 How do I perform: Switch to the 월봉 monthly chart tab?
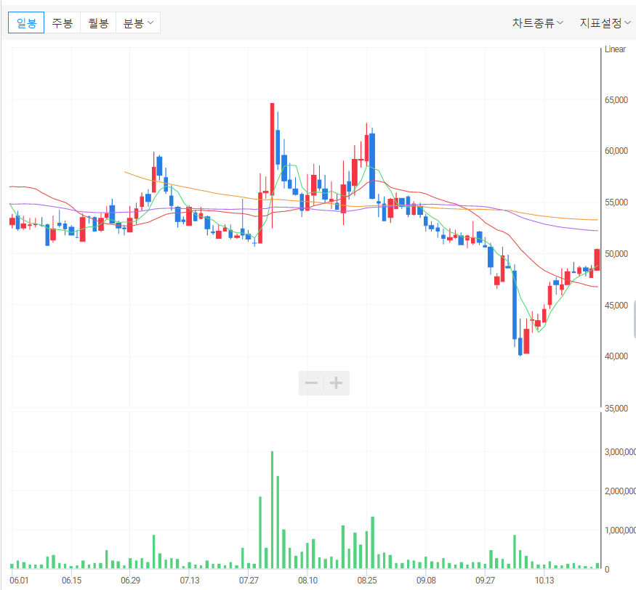(x=98, y=22)
